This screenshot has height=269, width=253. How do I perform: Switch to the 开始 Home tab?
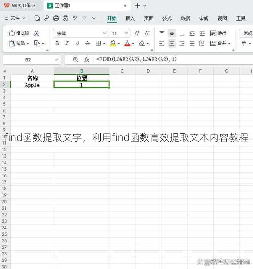point(112,18)
